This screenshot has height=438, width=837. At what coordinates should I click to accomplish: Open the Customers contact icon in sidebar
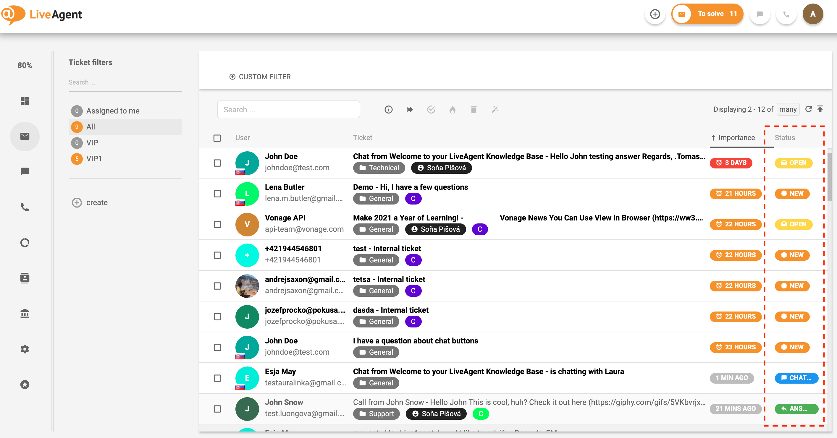point(25,278)
